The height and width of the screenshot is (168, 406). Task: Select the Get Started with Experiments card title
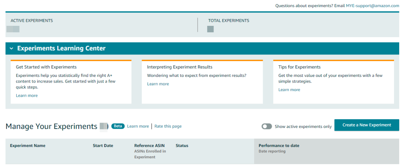click(x=46, y=67)
